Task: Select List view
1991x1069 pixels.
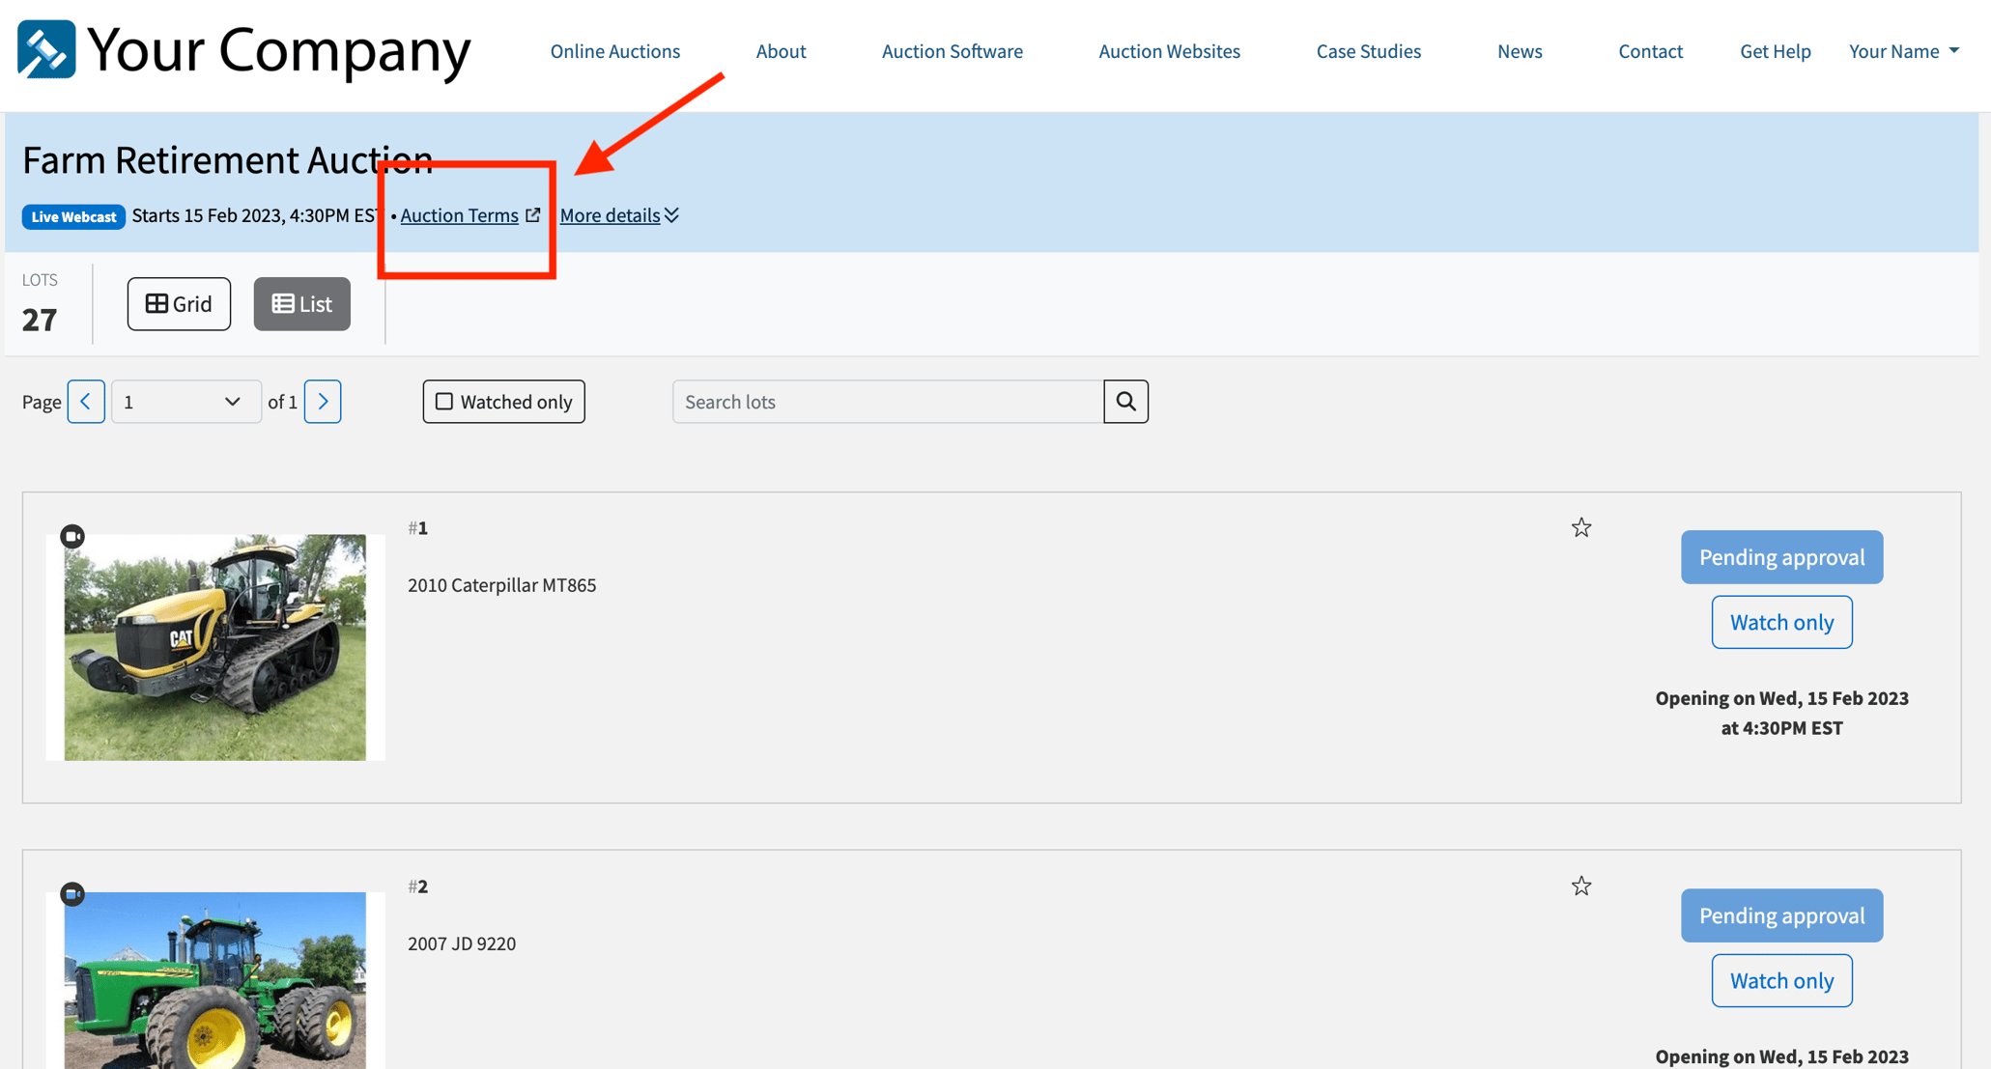Action: point(301,303)
